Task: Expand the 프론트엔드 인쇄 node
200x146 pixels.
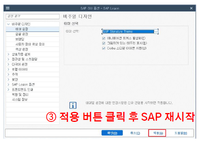Action: coord(8,90)
